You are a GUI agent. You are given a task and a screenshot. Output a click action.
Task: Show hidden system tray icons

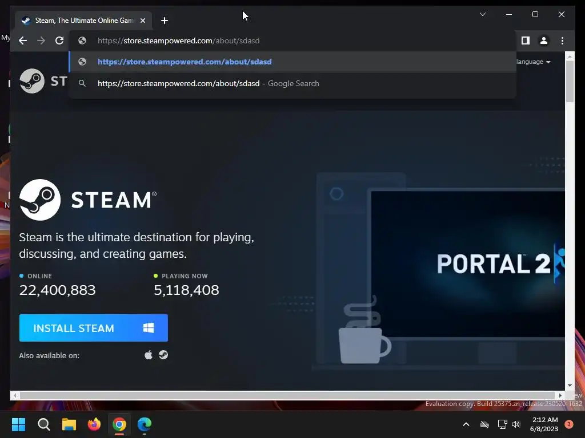466,424
